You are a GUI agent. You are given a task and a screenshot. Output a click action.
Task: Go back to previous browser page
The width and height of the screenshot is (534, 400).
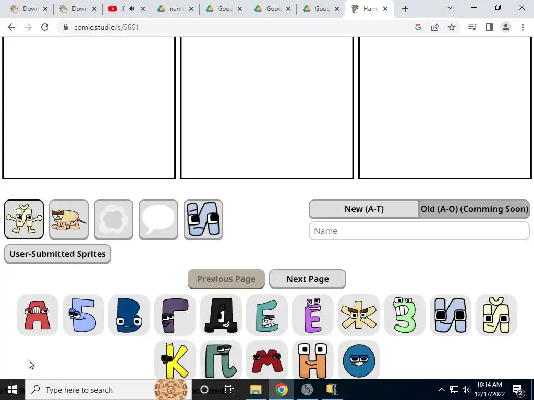11,27
